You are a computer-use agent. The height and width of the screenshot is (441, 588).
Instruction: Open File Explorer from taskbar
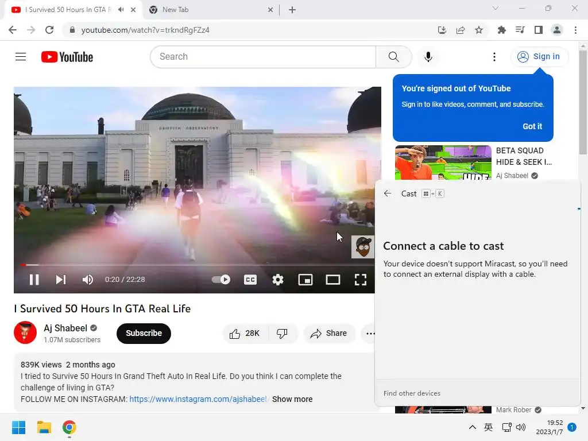tap(44, 427)
